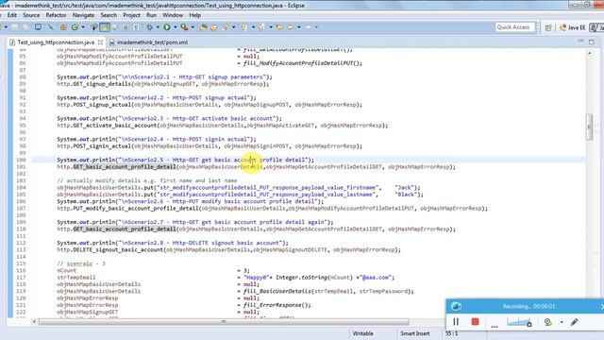Image resolution: width=604 pixels, height=340 pixels.
Task: Click the Run green play icon
Action: pos(166,27)
